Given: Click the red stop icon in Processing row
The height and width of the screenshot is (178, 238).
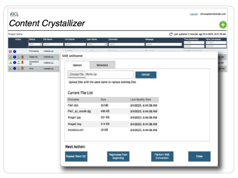Looking at the screenshot, I should [10, 51].
